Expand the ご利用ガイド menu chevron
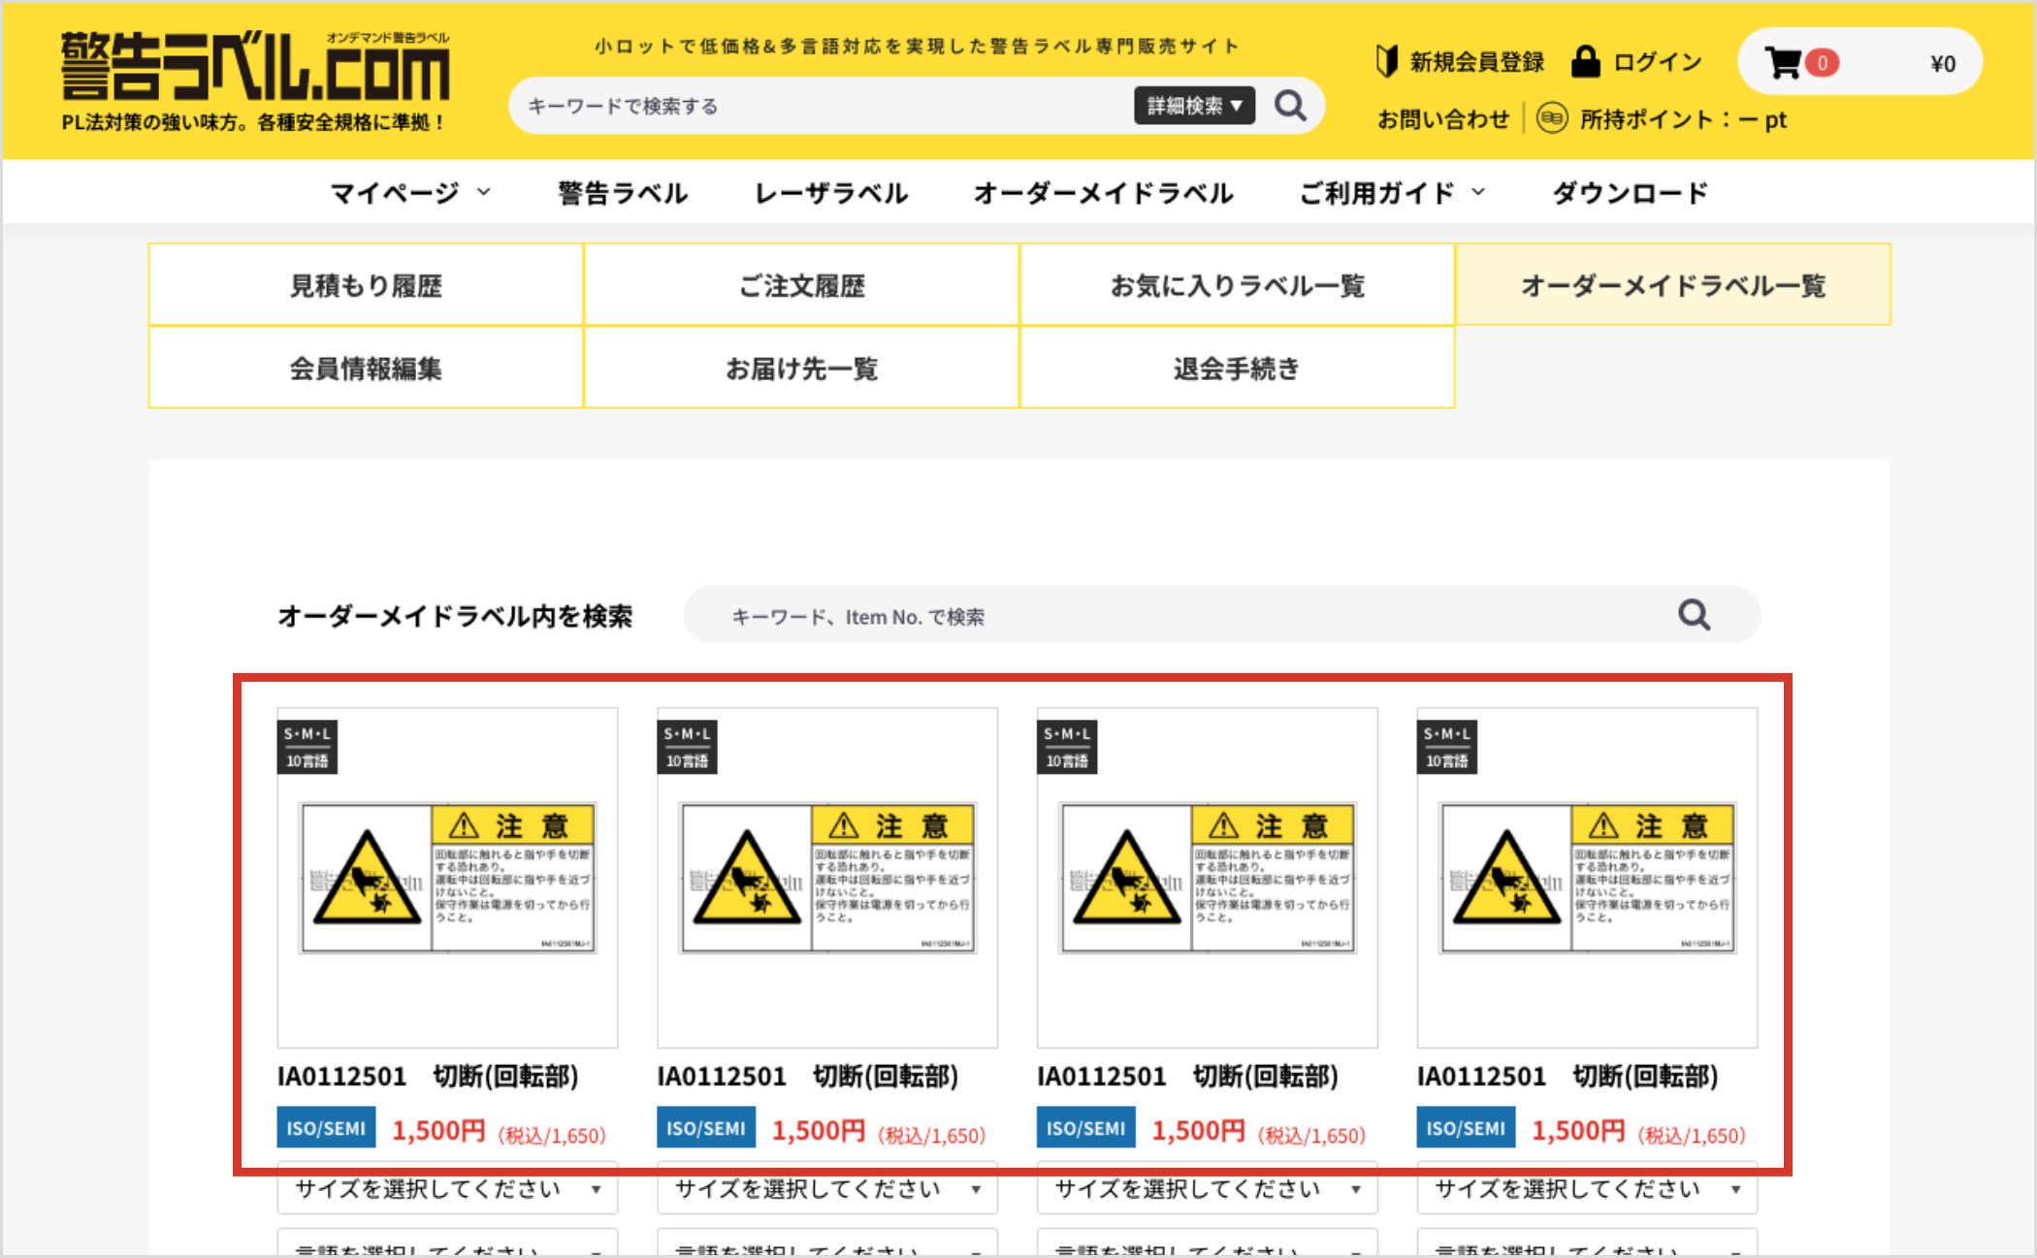Image resolution: width=2037 pixels, height=1258 pixels. pyautogui.click(x=1478, y=192)
